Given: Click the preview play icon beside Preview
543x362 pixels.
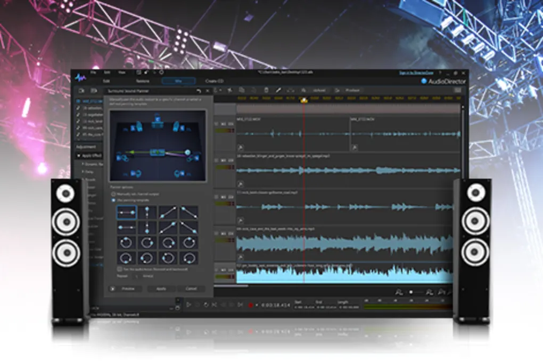Looking at the screenshot, I should tap(112, 288).
